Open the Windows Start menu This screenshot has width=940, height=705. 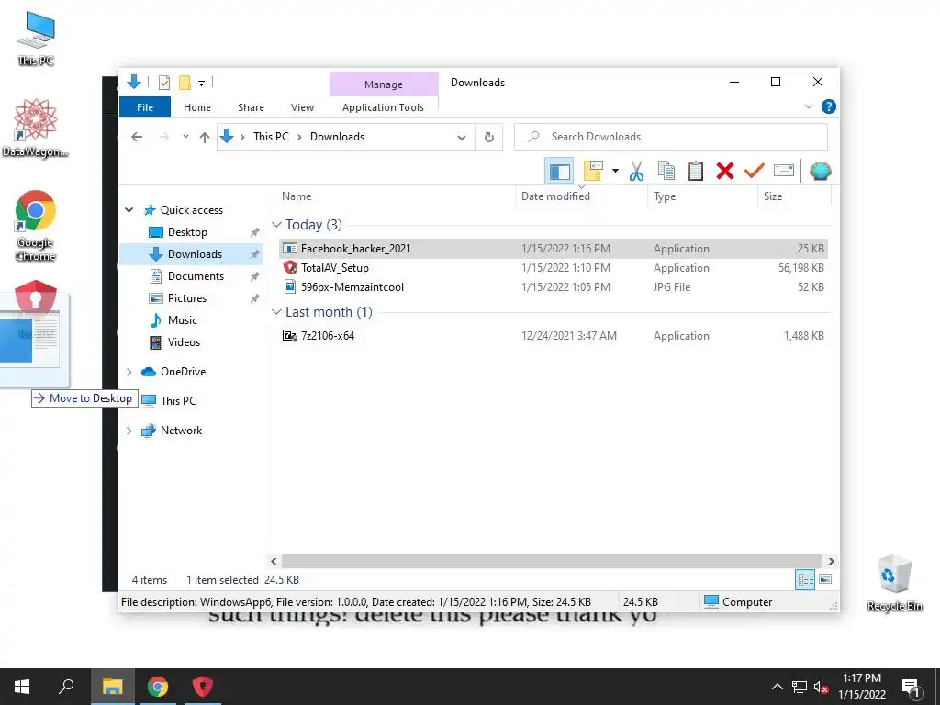pos(22,687)
